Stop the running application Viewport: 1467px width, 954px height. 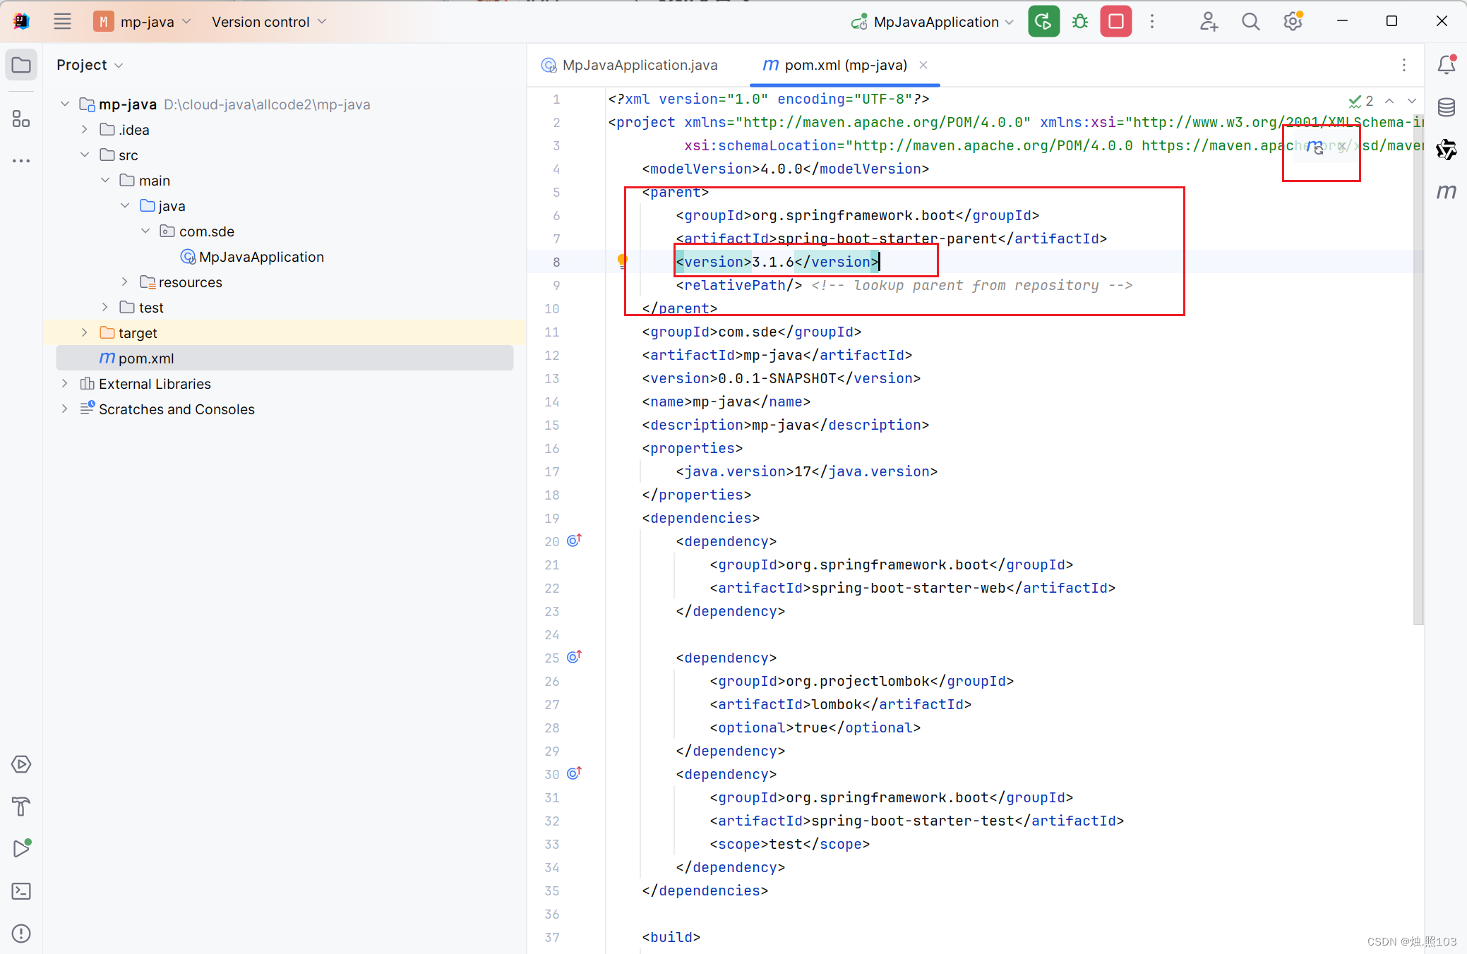[x=1115, y=22]
